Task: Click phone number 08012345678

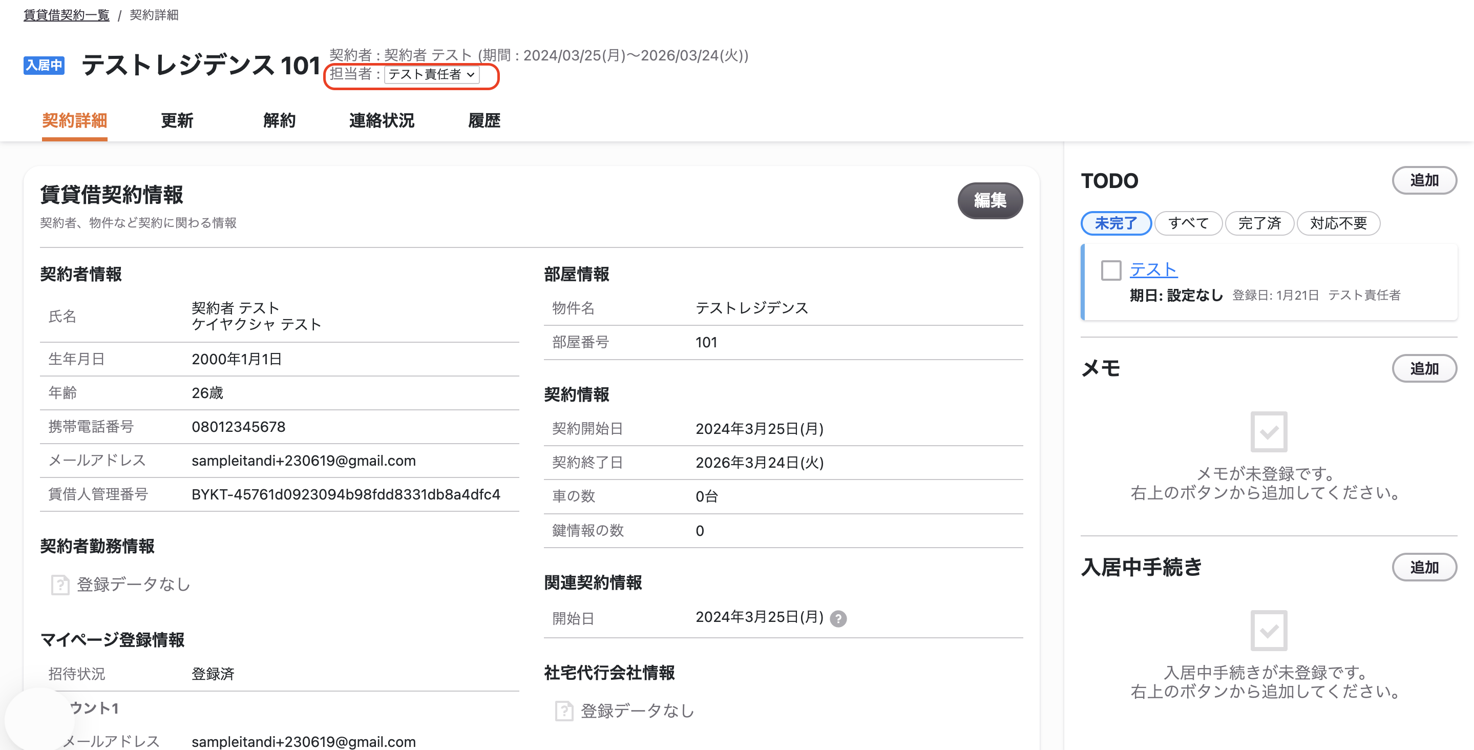Action: coord(238,427)
